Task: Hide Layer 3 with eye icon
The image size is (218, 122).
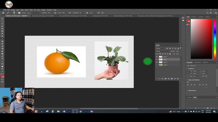Action: 157,57
